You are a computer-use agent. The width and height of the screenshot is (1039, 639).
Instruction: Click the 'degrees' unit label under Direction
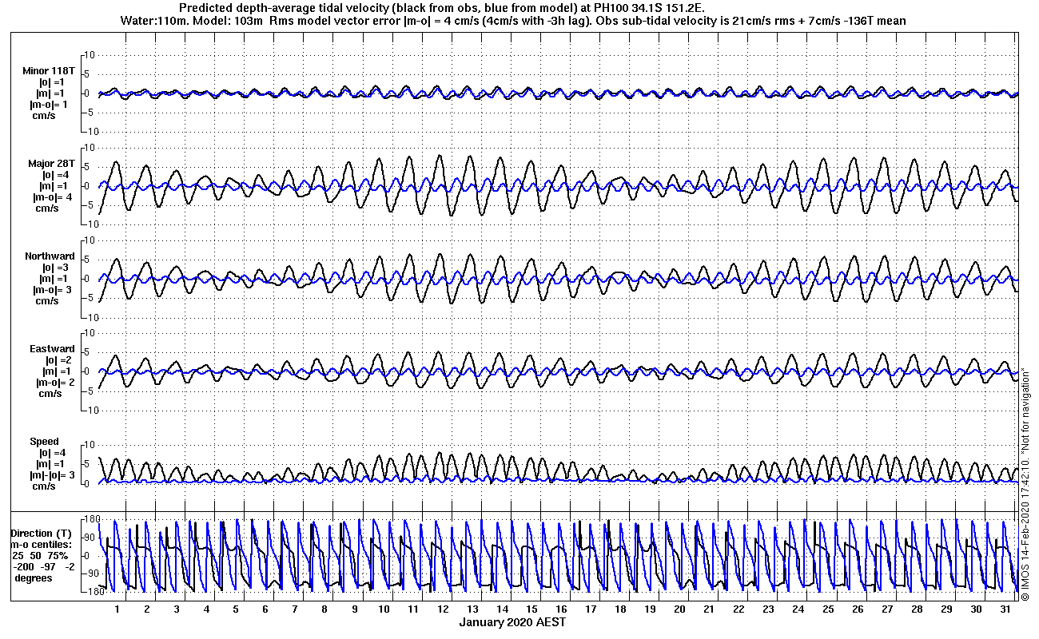click(x=34, y=577)
